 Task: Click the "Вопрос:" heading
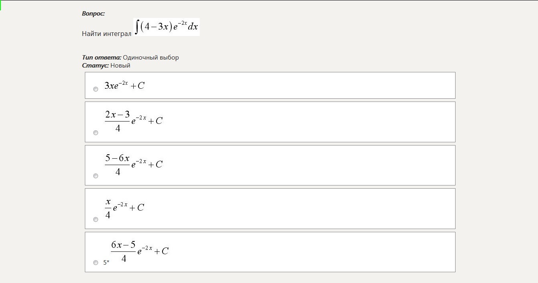pyautogui.click(x=93, y=14)
